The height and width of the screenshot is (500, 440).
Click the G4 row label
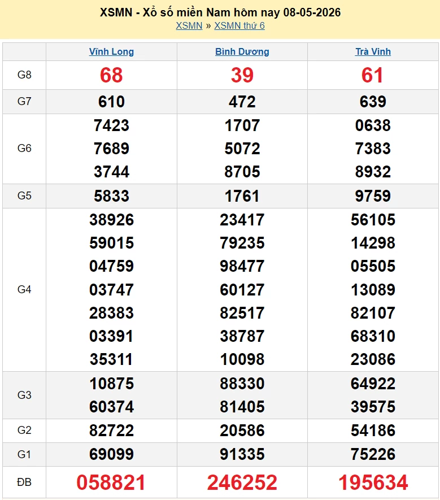click(24, 289)
